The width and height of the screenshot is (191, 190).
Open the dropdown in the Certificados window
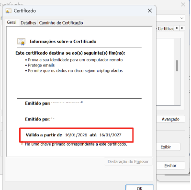(x=181, y=18)
